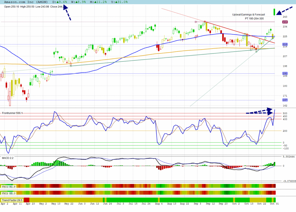Click the red segment in Trend Factor bar
The width and height of the screenshot is (296, 212).
(27, 200)
